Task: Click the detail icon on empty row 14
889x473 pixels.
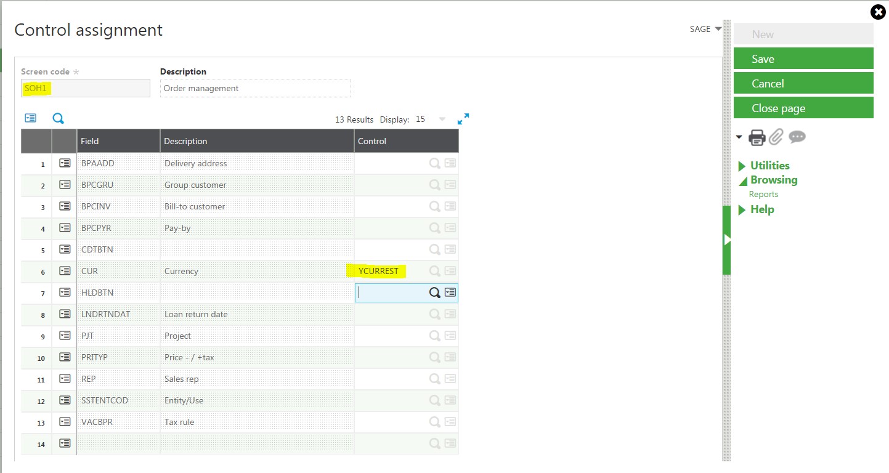Action: [64, 443]
